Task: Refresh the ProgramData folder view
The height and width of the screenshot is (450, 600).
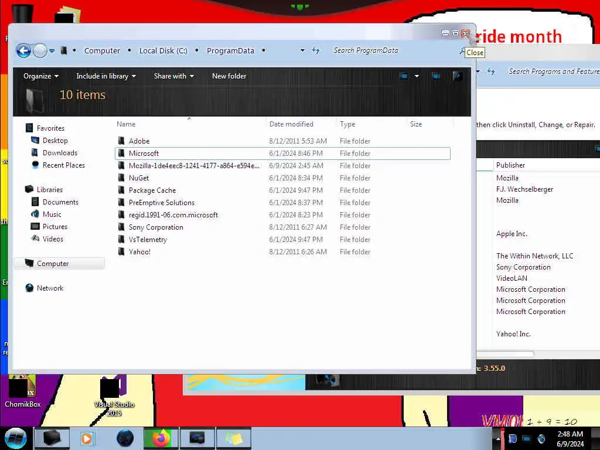Action: pyautogui.click(x=316, y=50)
